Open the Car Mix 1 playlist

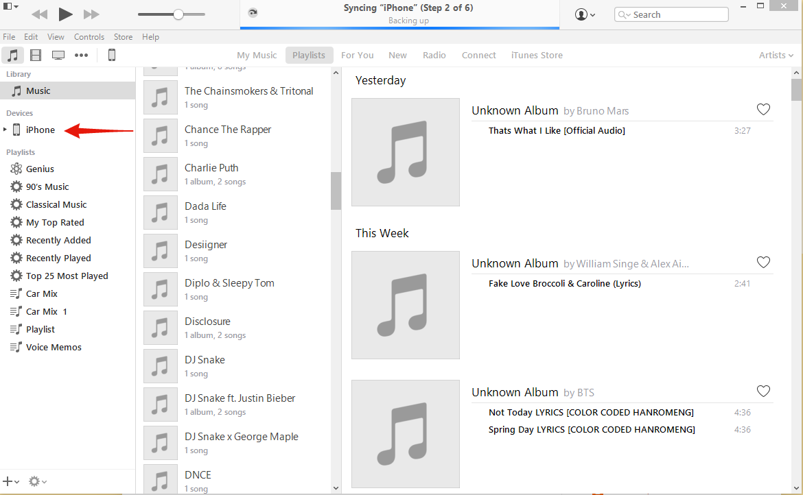[38, 312]
